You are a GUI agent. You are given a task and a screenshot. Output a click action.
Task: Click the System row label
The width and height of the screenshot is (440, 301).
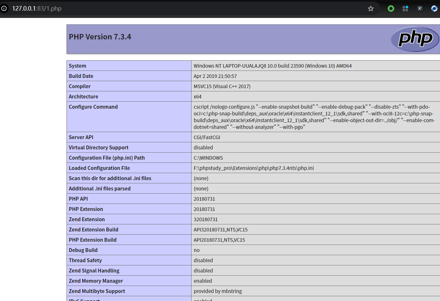pos(77,66)
